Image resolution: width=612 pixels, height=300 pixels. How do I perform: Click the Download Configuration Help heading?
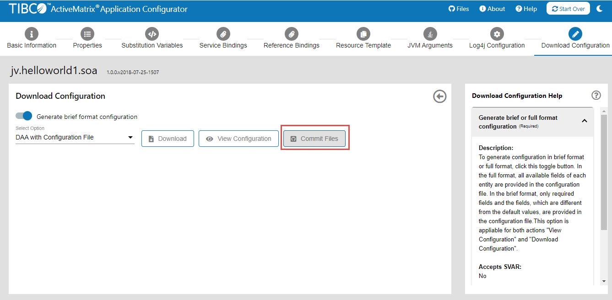click(517, 96)
